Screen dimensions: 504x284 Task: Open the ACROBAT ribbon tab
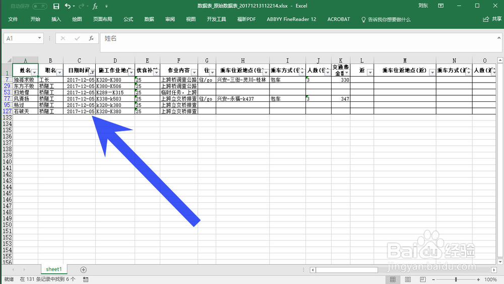(x=339, y=19)
